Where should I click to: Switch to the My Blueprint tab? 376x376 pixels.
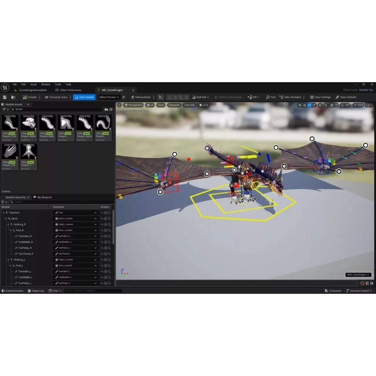click(x=42, y=197)
